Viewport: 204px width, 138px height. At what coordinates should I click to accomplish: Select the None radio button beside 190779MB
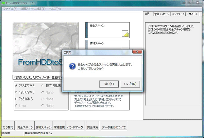tap(42, 92)
